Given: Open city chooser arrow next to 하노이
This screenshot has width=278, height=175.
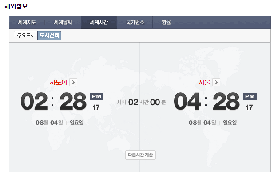Looking at the screenshot, I should (73, 82).
